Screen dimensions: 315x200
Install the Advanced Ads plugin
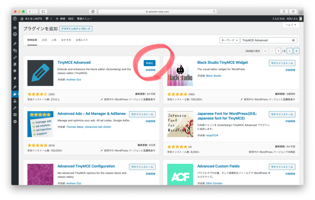(x=142, y=114)
